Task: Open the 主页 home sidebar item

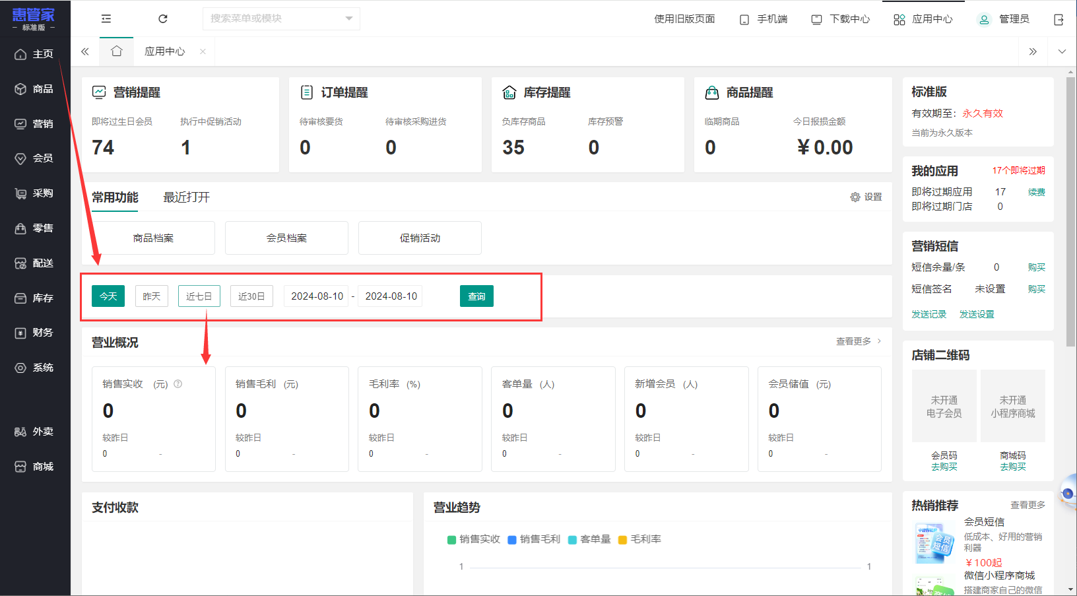Action: tap(34, 54)
